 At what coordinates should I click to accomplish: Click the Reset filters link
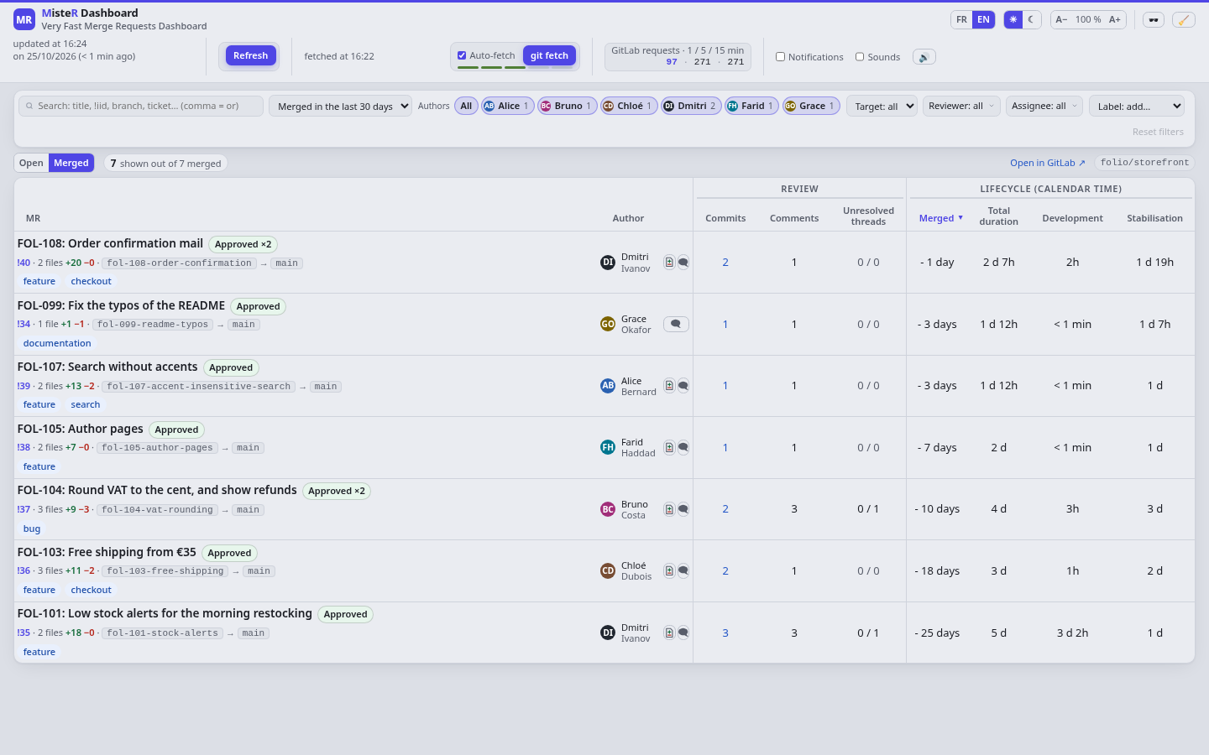pyautogui.click(x=1158, y=132)
